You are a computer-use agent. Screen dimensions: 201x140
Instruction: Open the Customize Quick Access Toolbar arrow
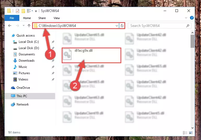(36, 11)
